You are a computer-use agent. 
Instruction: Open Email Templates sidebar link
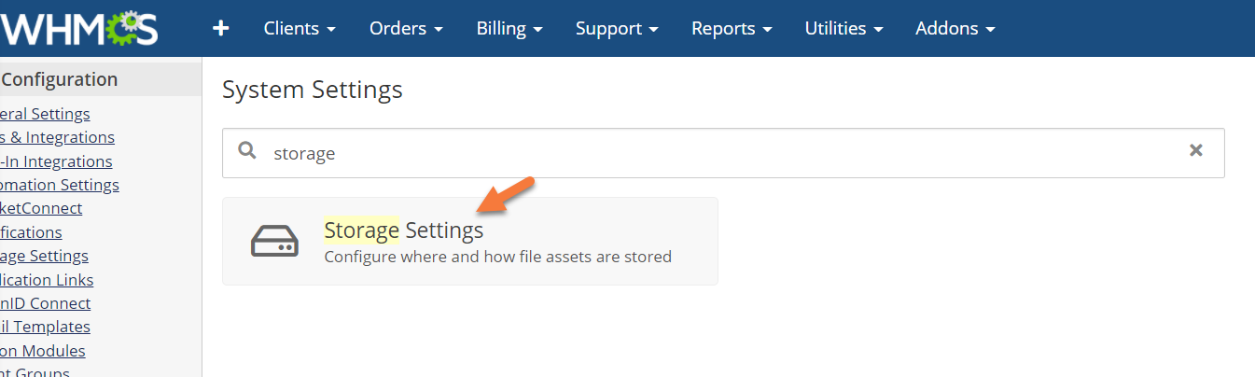coord(45,327)
